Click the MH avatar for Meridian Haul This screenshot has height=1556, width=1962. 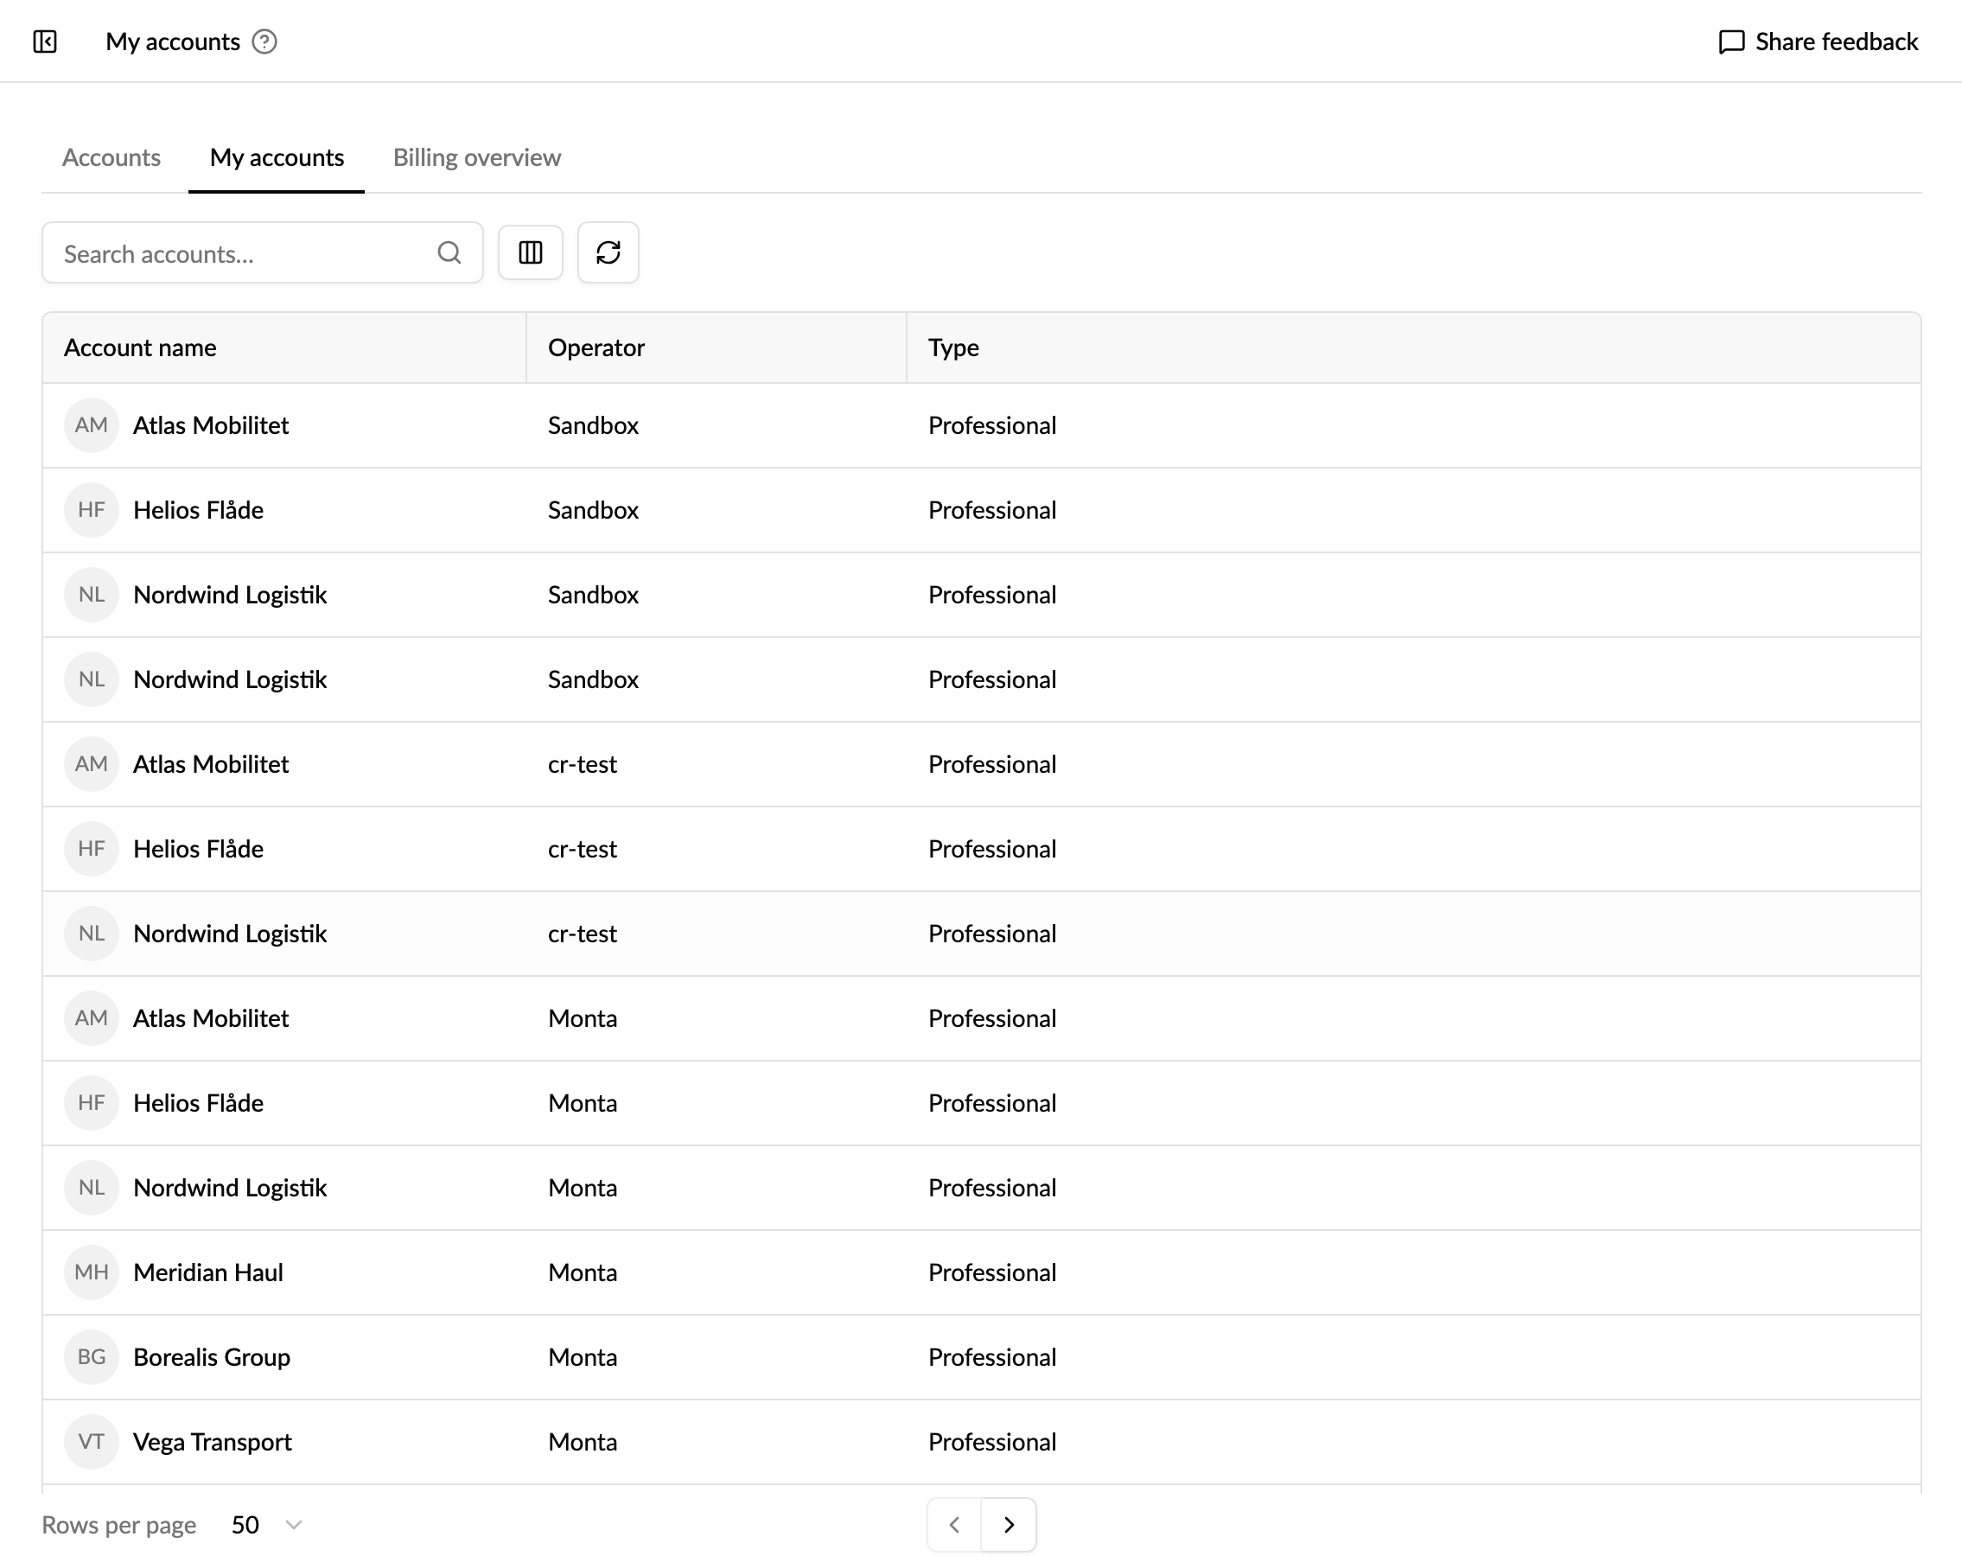point(92,1272)
